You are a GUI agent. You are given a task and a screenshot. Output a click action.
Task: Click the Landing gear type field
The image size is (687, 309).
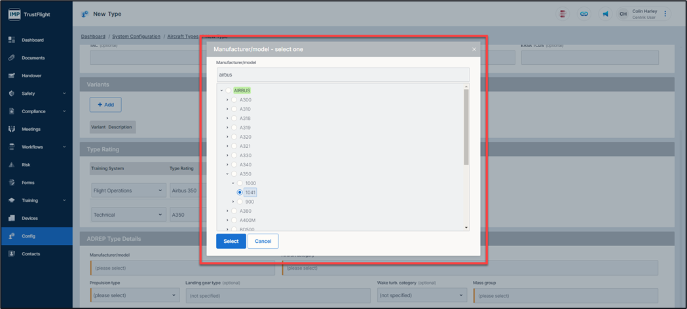click(x=278, y=295)
